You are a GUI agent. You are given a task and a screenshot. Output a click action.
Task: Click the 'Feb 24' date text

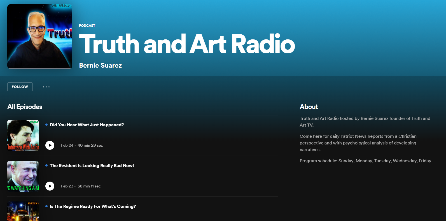click(x=67, y=145)
